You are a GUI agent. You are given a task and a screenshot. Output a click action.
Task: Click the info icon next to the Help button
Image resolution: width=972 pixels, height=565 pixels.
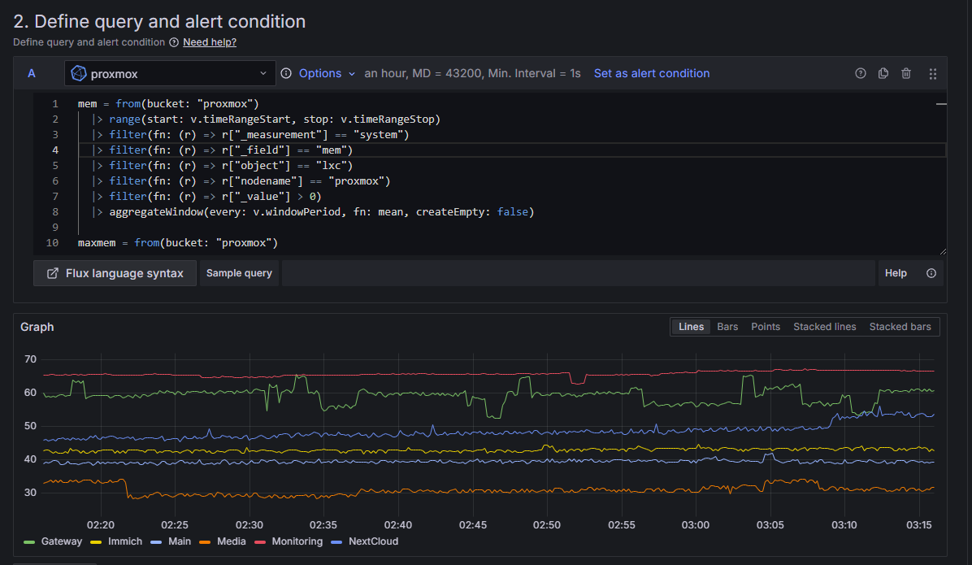[x=931, y=273]
